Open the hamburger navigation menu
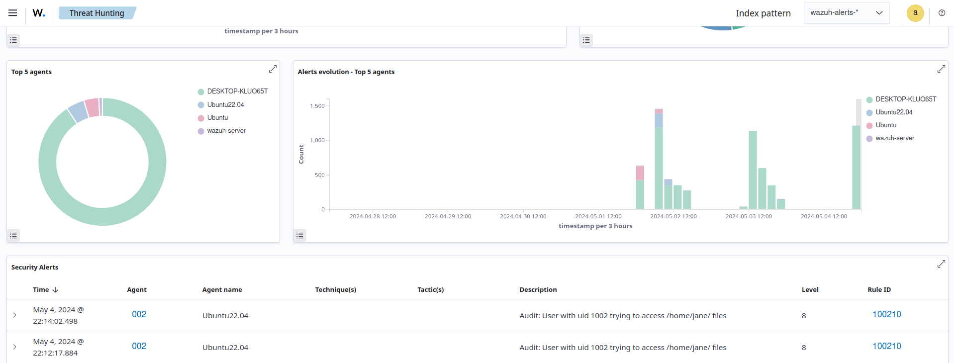Image resolution: width=954 pixels, height=363 pixels. (x=13, y=13)
